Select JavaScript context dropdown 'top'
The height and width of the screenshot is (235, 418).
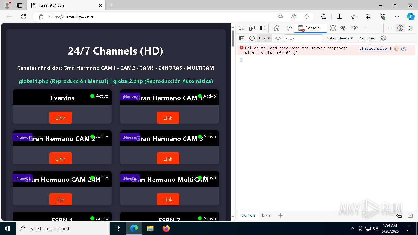pyautogui.click(x=265, y=38)
